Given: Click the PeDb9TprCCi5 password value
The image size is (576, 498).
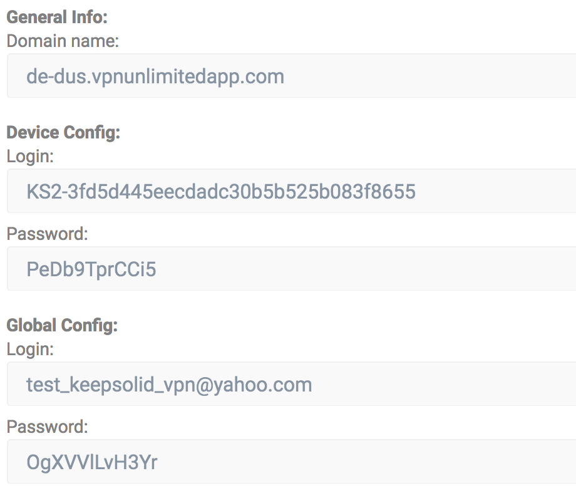Looking at the screenshot, I should pos(91,270).
